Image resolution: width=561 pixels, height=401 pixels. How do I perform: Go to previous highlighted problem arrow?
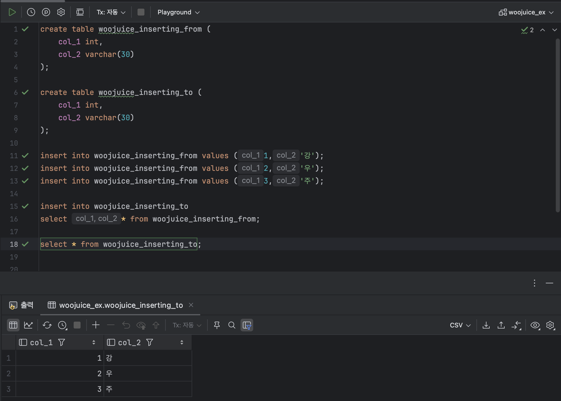[543, 30]
